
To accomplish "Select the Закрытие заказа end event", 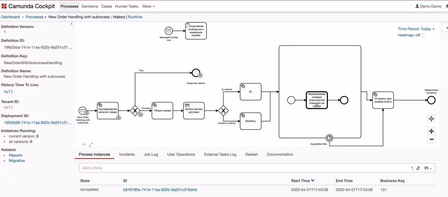I will (x=196, y=73).
